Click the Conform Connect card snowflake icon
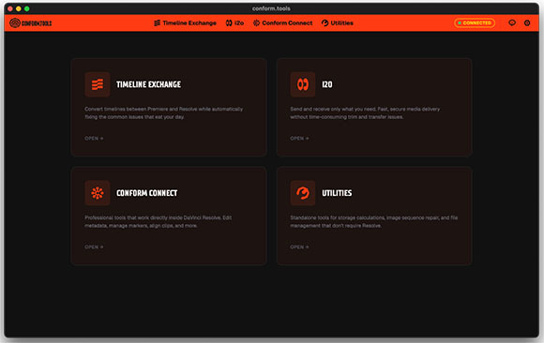 (98, 193)
